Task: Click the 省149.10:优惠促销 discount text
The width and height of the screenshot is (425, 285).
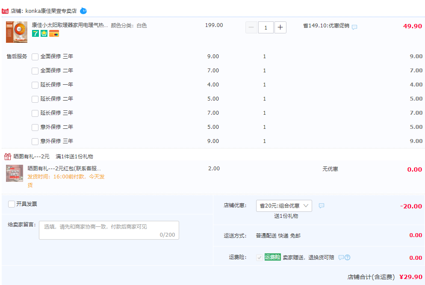Action: coord(326,26)
